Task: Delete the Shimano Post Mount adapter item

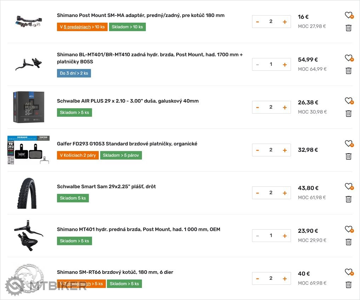Action: click(348, 28)
